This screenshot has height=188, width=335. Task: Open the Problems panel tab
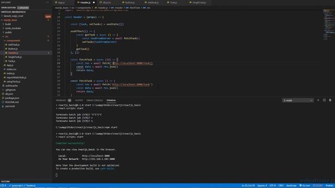[x=61, y=100]
